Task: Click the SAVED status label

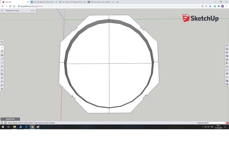Action: 33,11
